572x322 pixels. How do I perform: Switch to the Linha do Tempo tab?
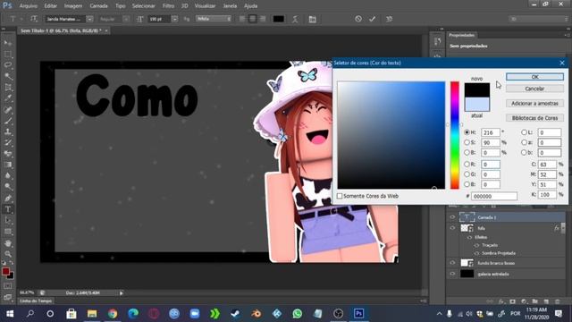36,301
